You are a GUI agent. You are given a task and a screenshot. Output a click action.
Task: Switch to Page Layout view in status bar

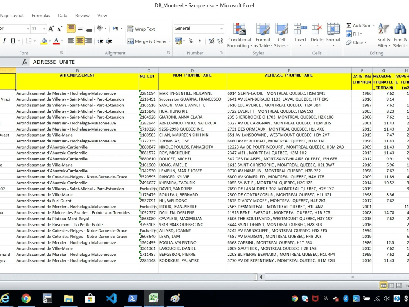tap(391, 286)
